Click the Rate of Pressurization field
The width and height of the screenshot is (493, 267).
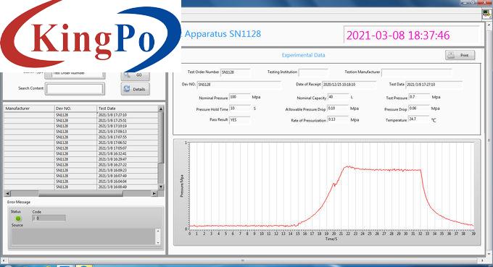pos(338,120)
